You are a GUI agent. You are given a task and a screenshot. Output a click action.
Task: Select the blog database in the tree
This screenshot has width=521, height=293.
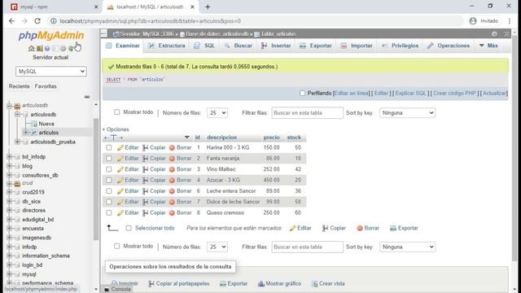(x=27, y=166)
